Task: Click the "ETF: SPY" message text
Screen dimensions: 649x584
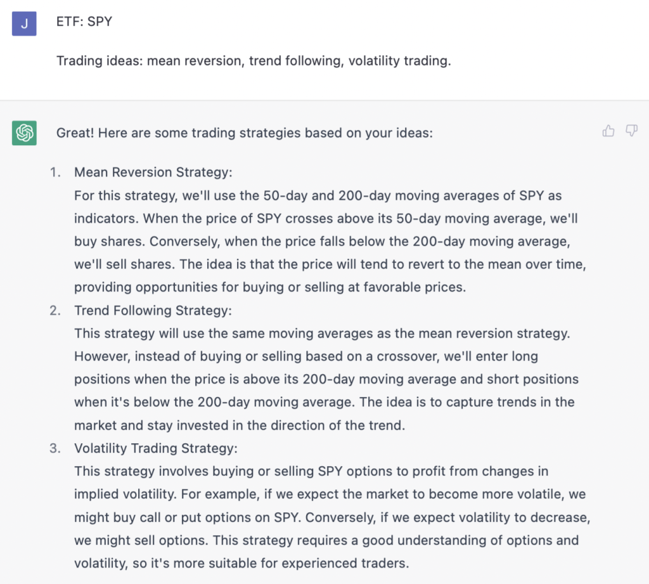Action: (x=84, y=22)
